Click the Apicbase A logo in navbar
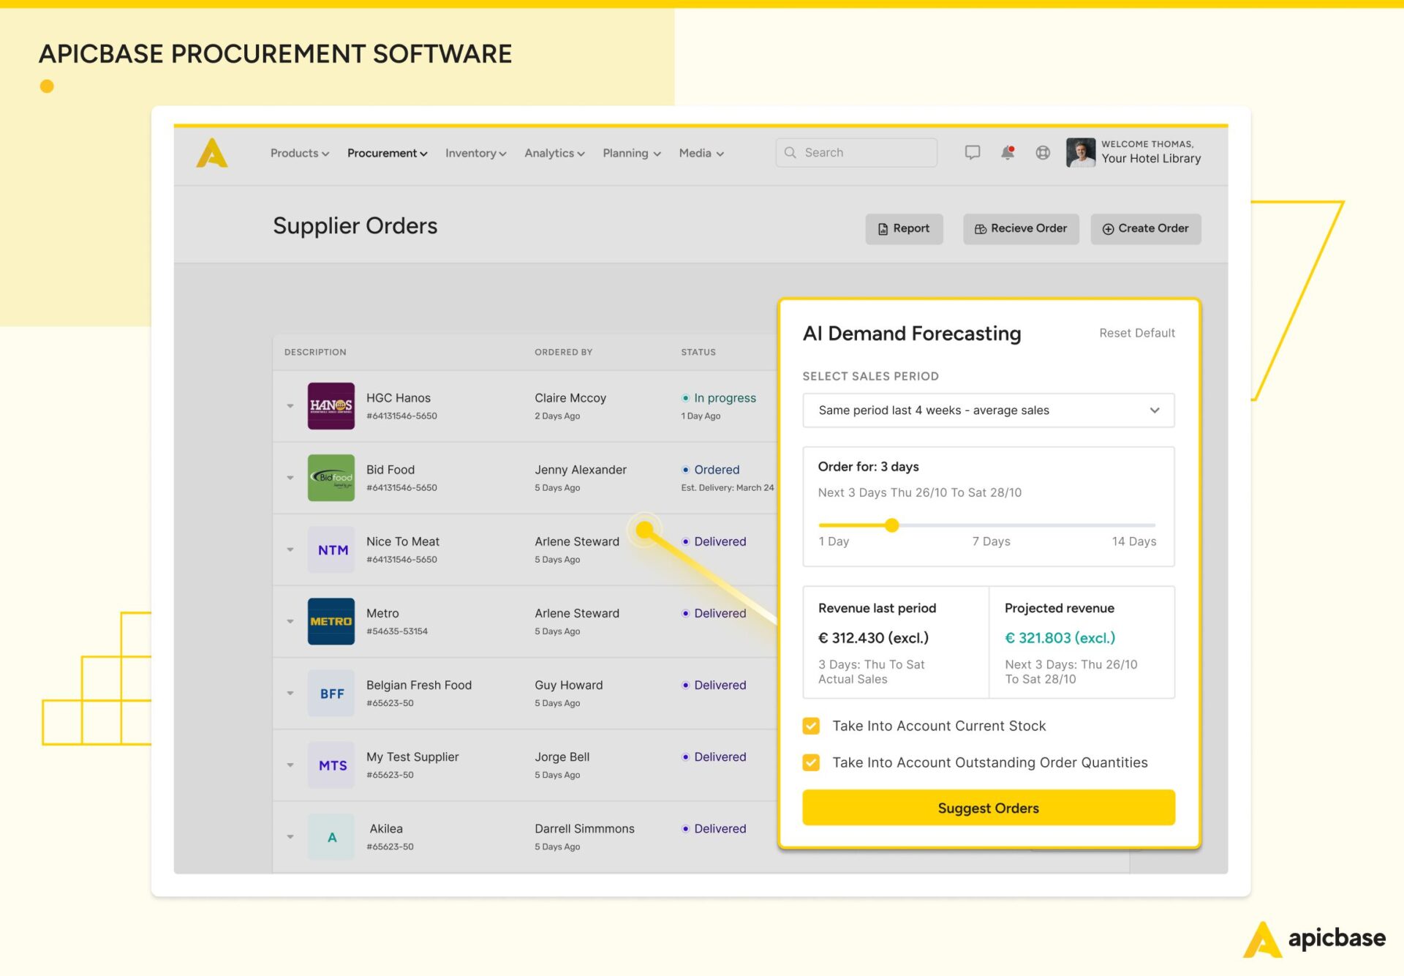The image size is (1404, 976). coord(212,153)
